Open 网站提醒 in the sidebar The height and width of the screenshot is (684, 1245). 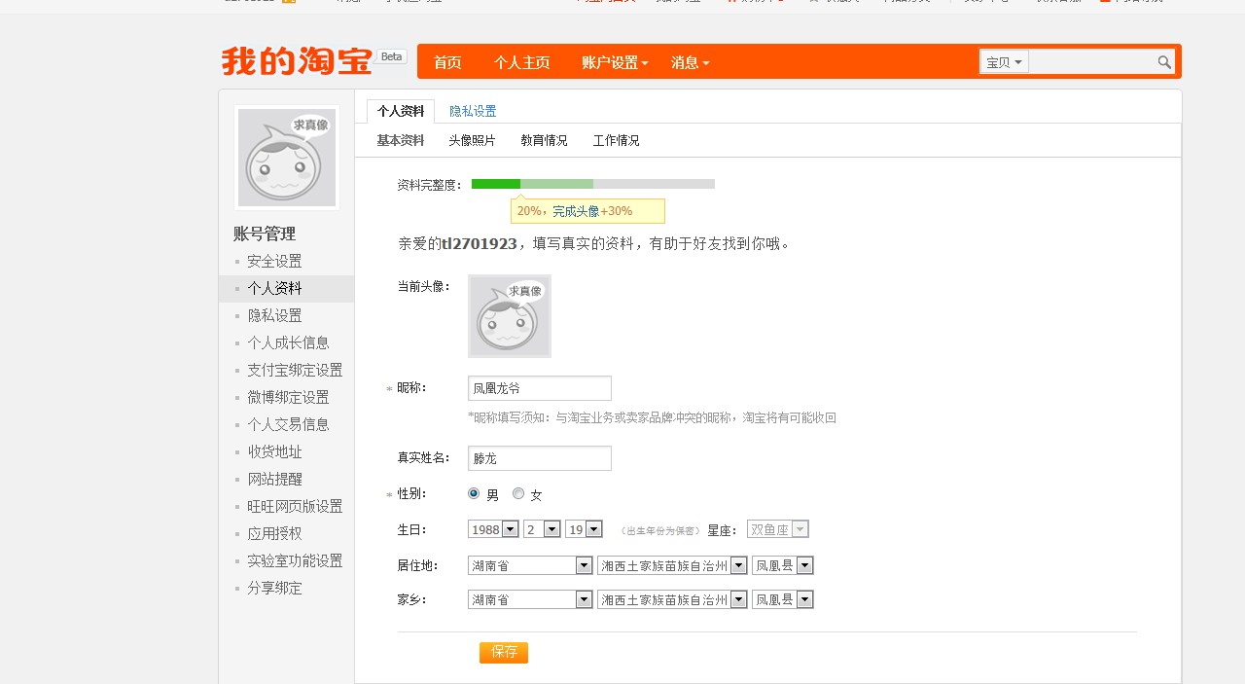coord(274,479)
